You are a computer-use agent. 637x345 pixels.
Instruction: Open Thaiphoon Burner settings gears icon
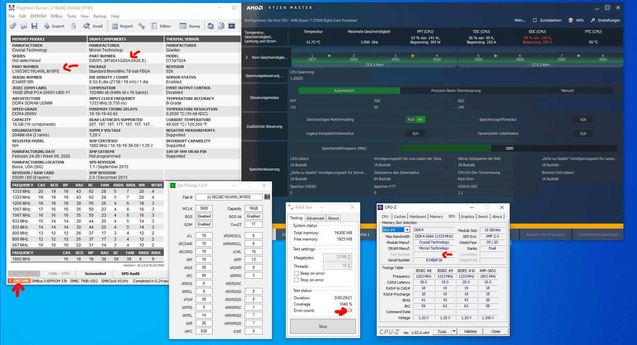[13, 26]
